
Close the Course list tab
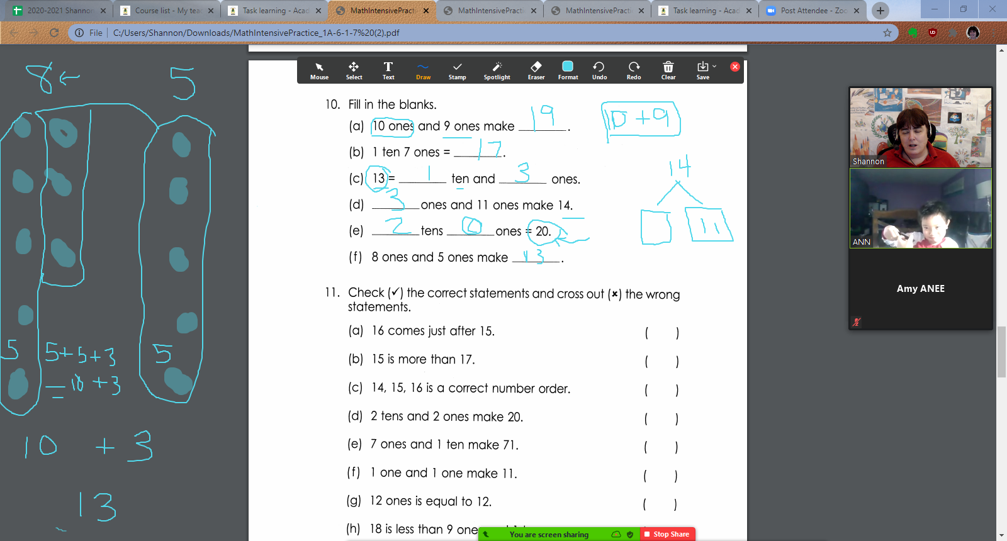pos(211,11)
